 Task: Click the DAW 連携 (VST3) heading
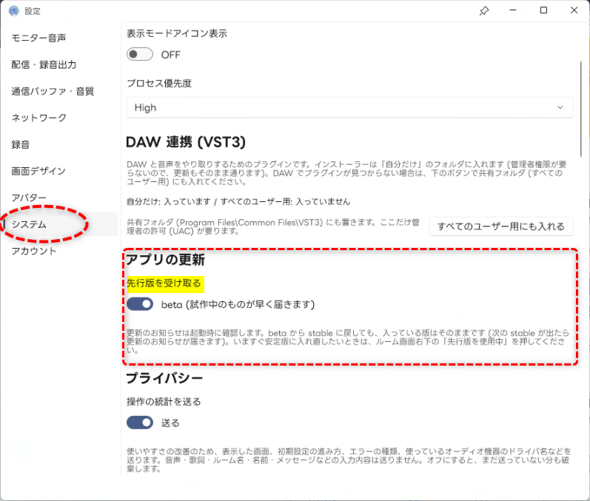click(x=186, y=142)
